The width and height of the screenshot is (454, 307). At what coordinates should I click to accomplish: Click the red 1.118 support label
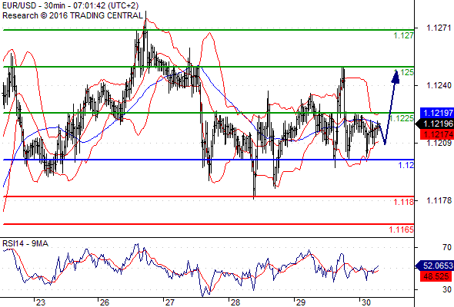pos(404,202)
